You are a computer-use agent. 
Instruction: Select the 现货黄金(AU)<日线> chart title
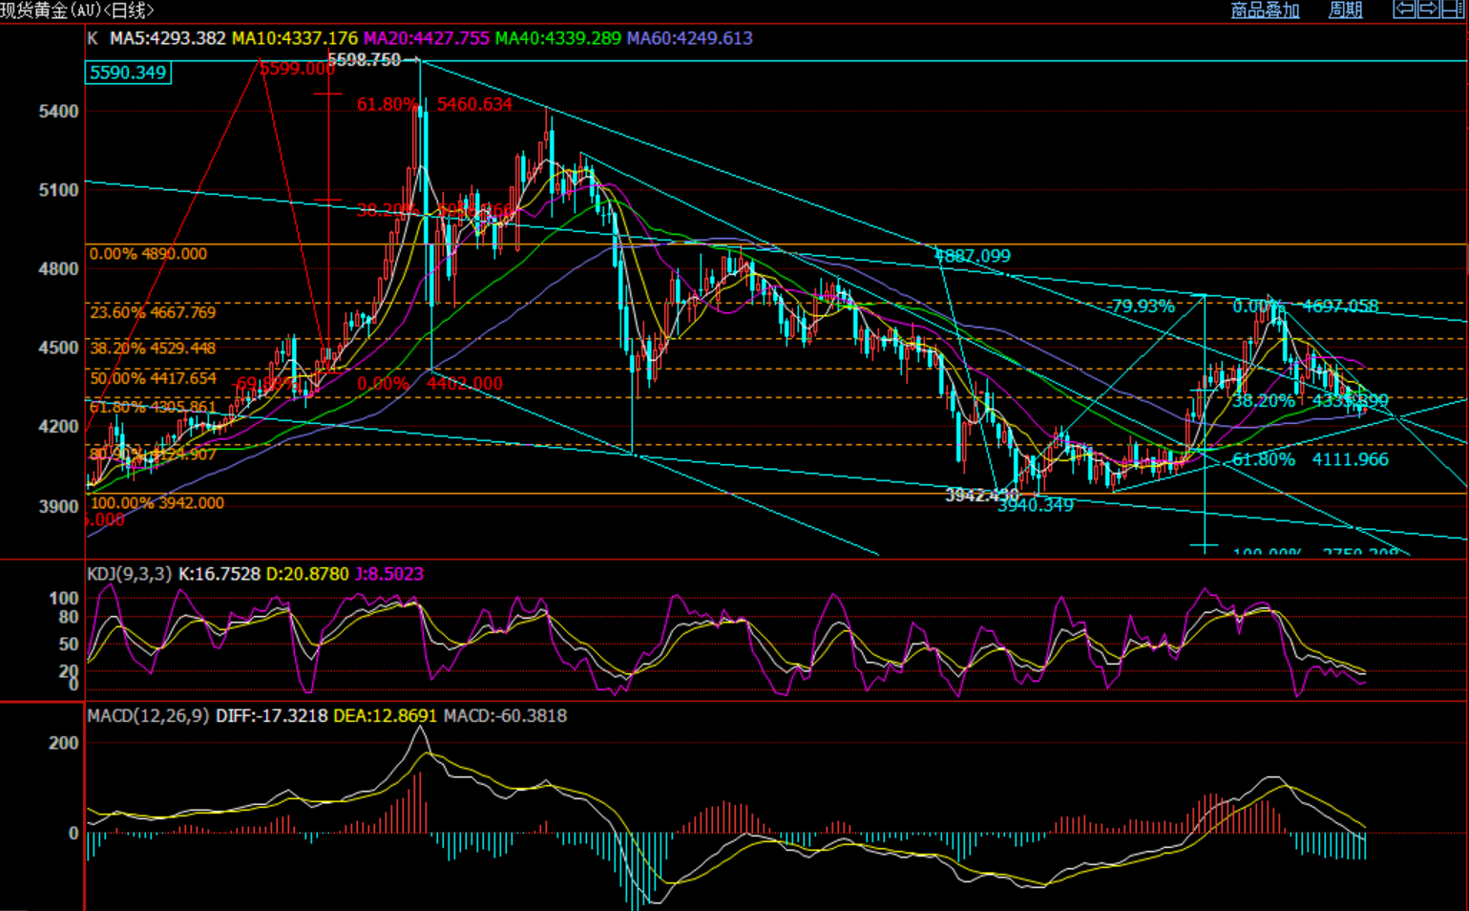click(76, 11)
